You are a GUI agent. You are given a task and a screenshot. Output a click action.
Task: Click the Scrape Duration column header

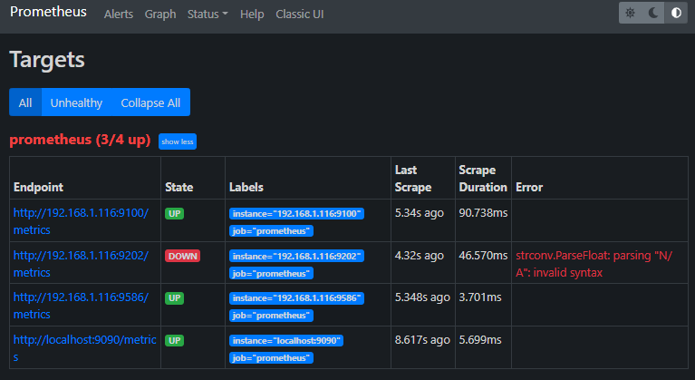coord(483,179)
